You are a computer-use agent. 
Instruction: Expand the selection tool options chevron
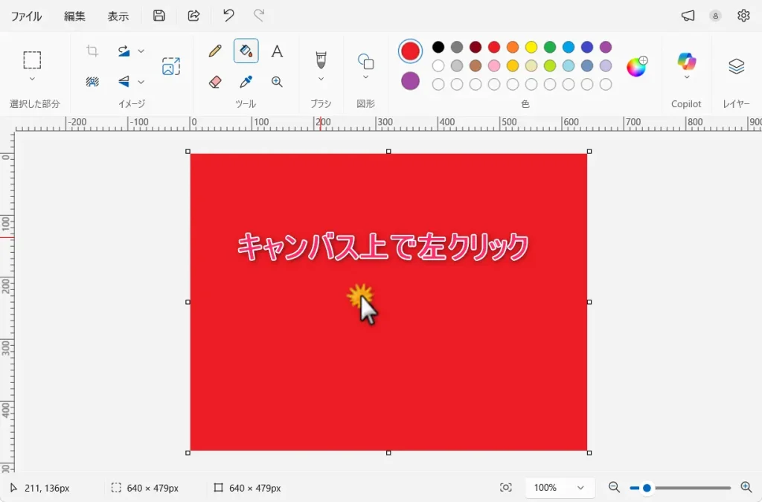pyautogui.click(x=32, y=79)
